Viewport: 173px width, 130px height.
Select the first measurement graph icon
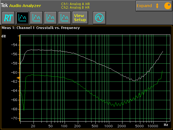[22, 18]
